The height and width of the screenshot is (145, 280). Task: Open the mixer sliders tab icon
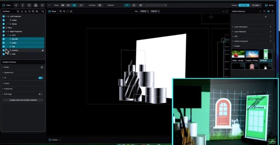point(42,5)
